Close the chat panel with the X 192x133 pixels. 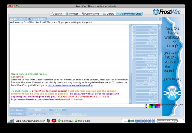(x=160, y=19)
